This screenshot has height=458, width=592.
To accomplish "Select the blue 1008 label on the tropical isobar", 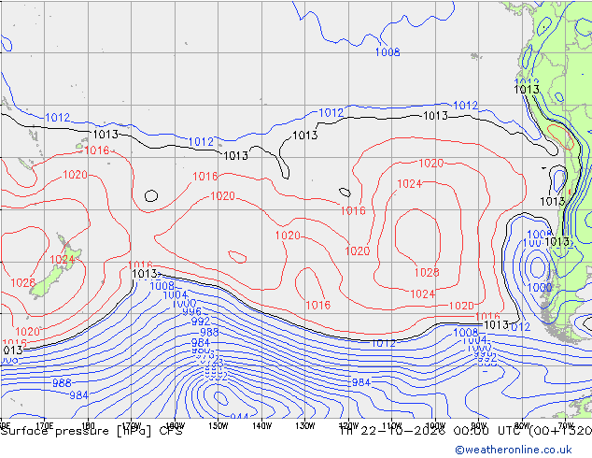I will (388, 51).
